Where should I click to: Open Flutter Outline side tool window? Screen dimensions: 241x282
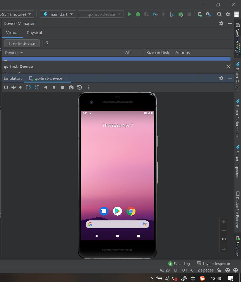pos(238,77)
